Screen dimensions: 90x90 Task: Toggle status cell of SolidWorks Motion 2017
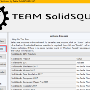point(83,70)
